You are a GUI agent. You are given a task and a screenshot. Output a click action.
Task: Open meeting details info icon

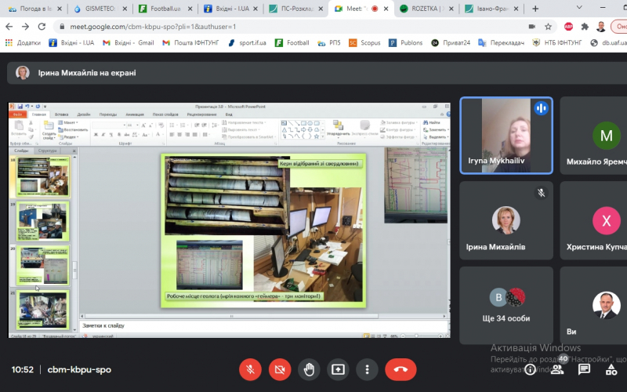point(531,369)
